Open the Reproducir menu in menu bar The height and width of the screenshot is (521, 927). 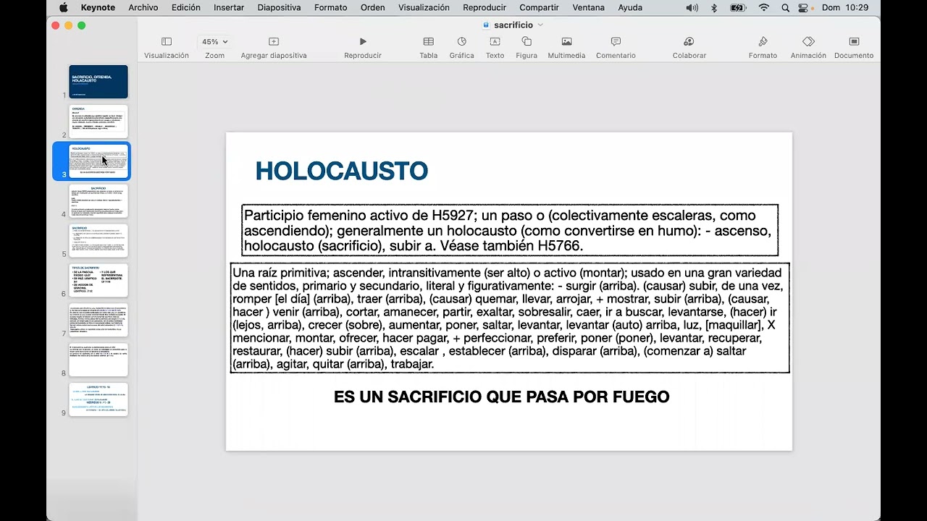coord(485,7)
